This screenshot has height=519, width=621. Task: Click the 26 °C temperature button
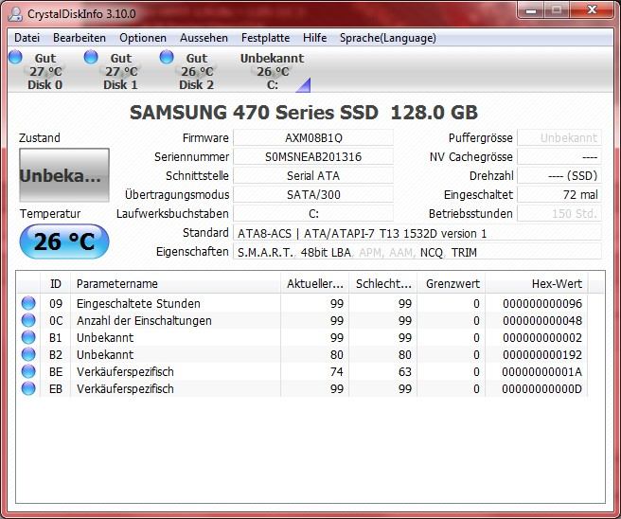click(x=64, y=242)
